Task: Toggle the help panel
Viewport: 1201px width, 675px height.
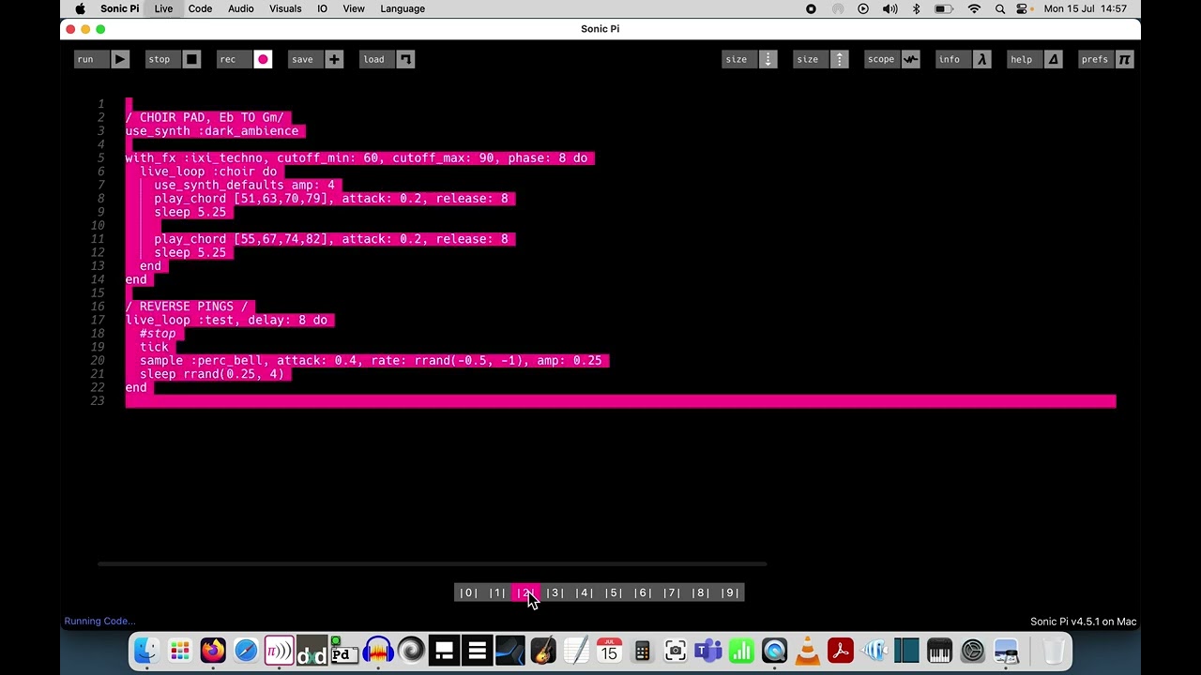Action: click(x=1035, y=59)
